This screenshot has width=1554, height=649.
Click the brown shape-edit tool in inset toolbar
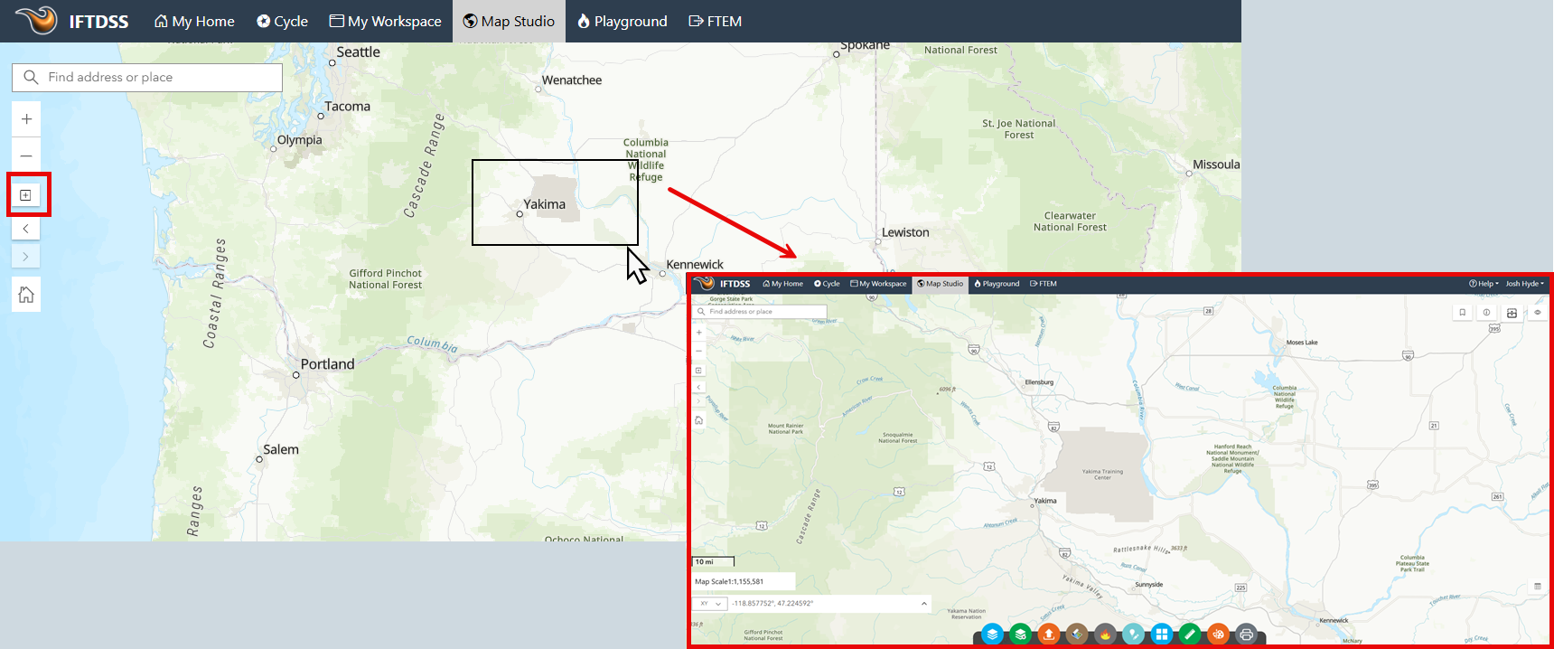pos(1076,635)
